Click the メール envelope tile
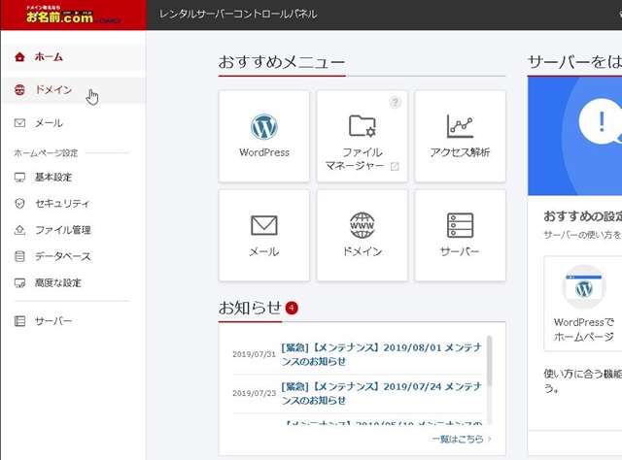Image resolution: width=622 pixels, height=460 pixels. point(264,235)
